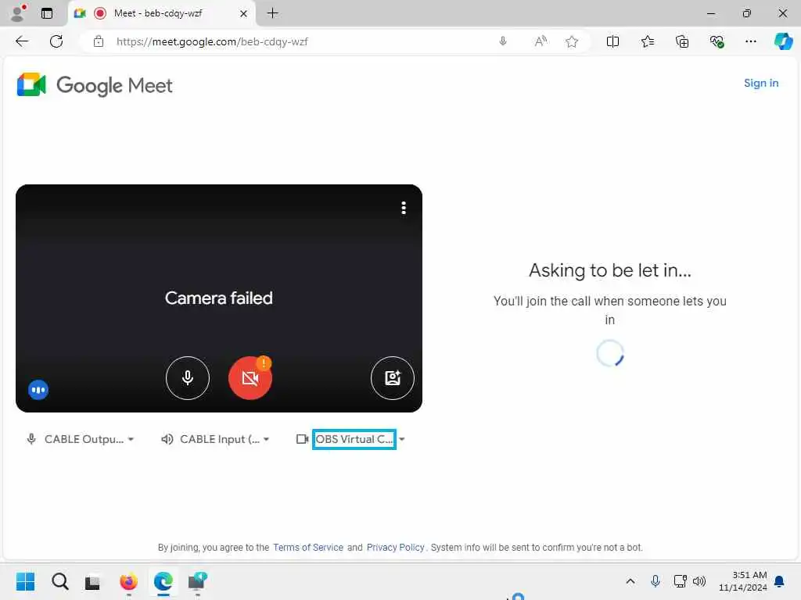
Task: Open the notifications bell
Action: (x=779, y=581)
